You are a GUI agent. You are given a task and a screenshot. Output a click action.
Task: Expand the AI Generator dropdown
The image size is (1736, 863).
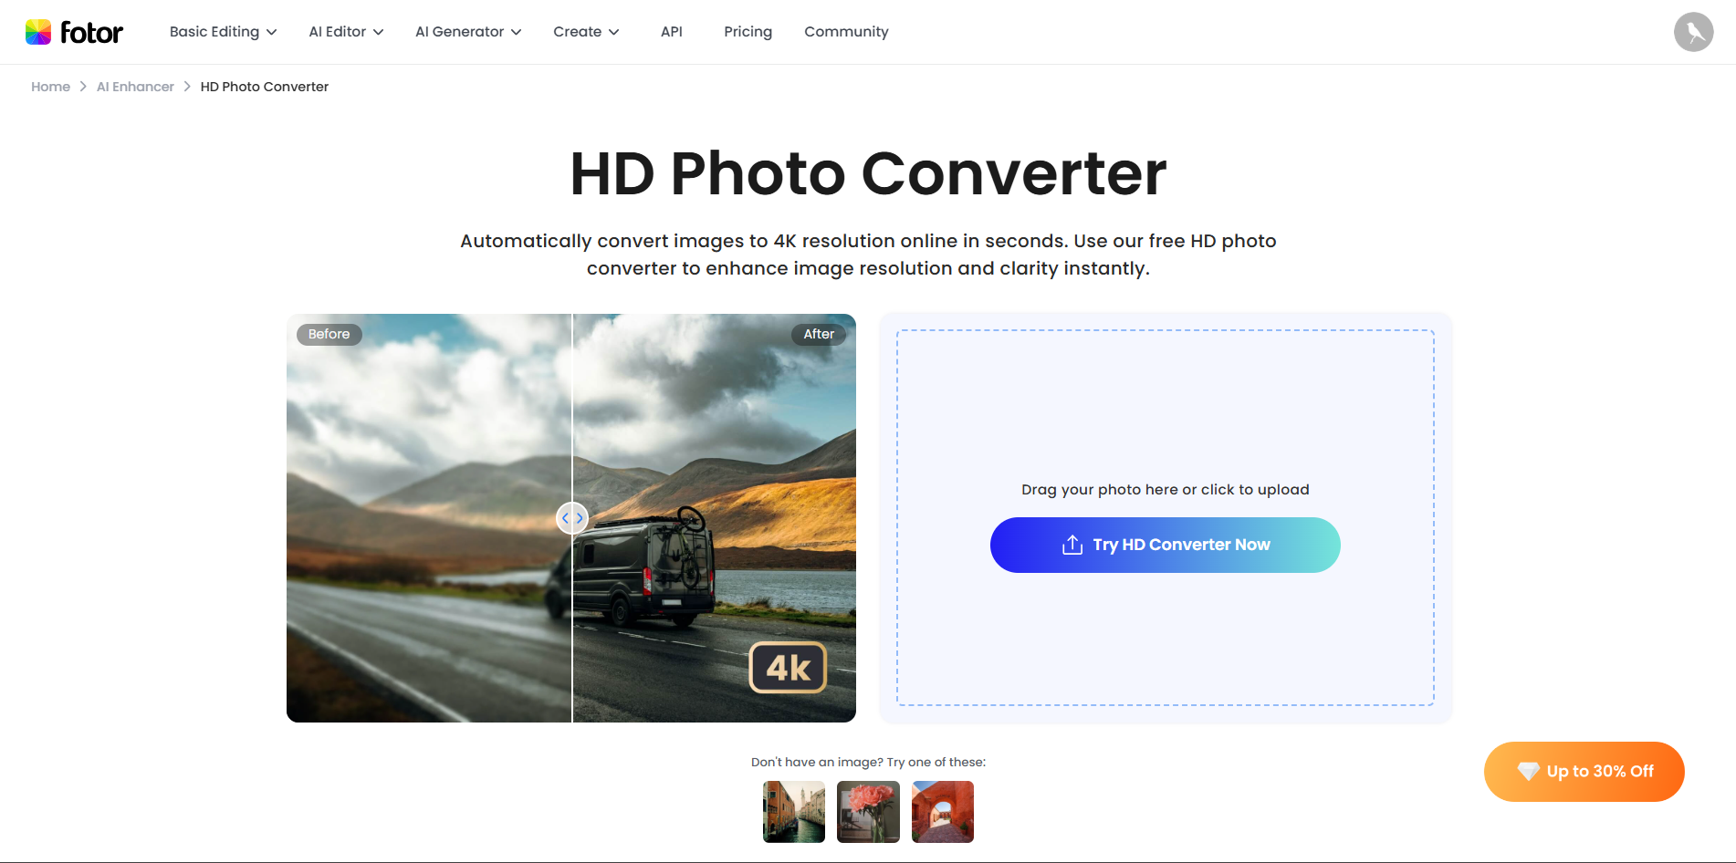click(x=467, y=31)
